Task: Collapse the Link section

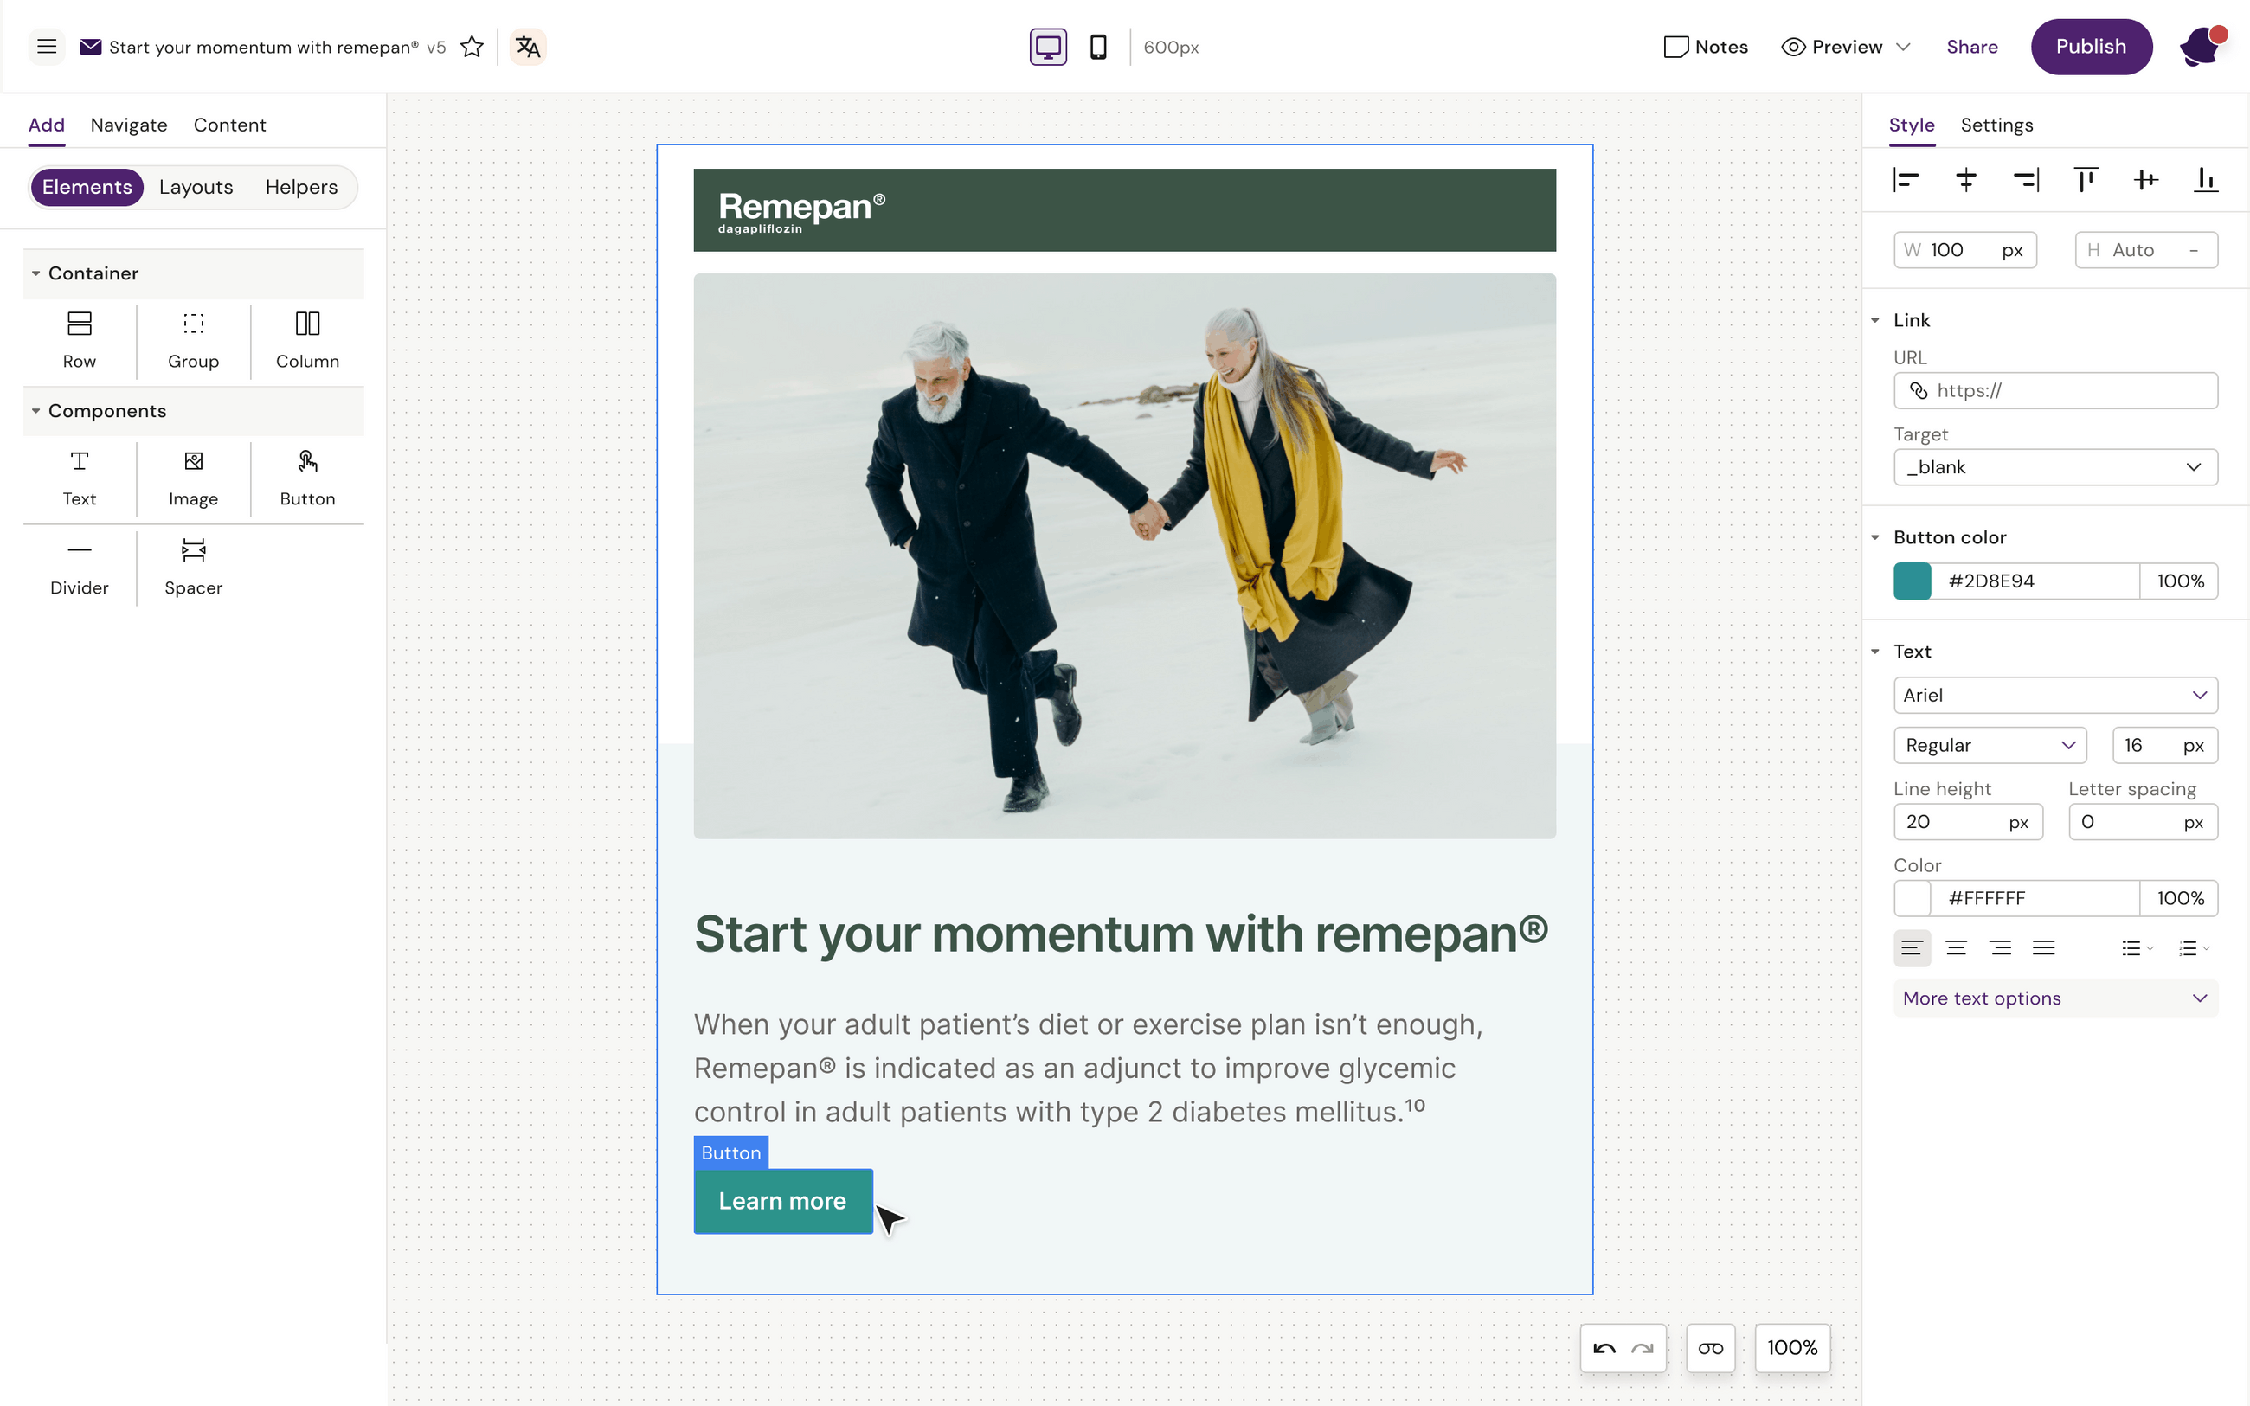Action: click(1875, 320)
